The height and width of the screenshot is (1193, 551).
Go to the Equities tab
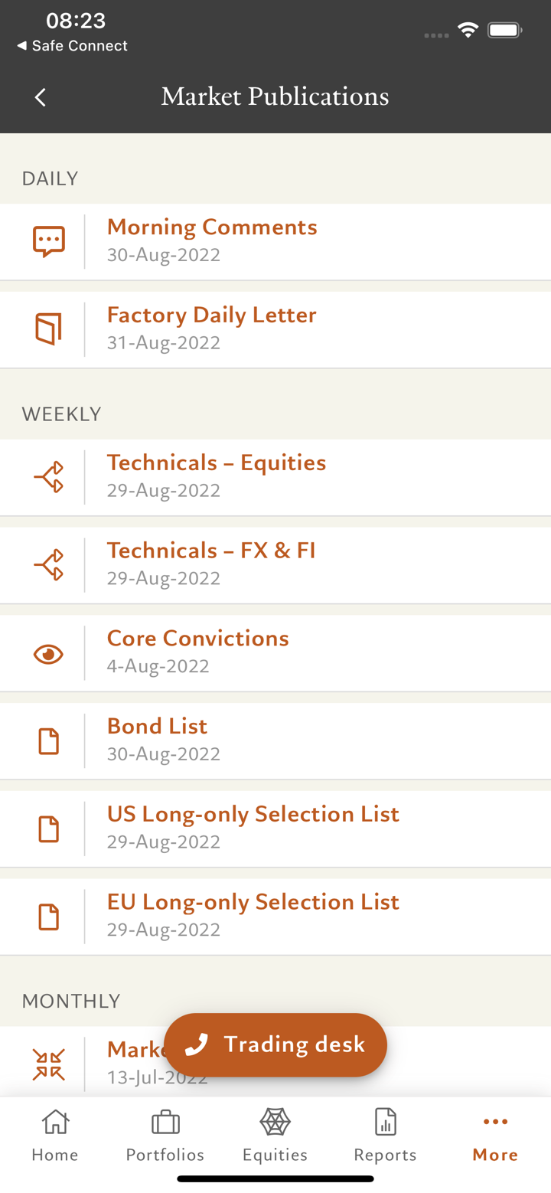pyautogui.click(x=275, y=1136)
